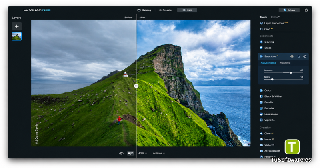Open the Glow AI tool
The height and width of the screenshot is (168, 320).
[266, 134]
